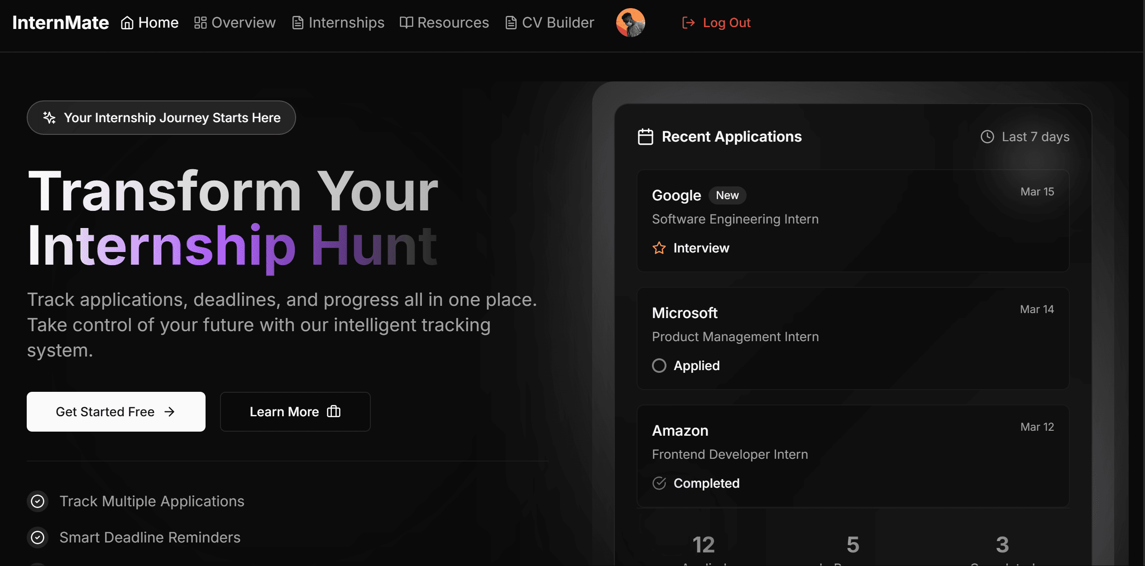The height and width of the screenshot is (566, 1145).
Task: Open the user profile avatar
Action: 630,22
